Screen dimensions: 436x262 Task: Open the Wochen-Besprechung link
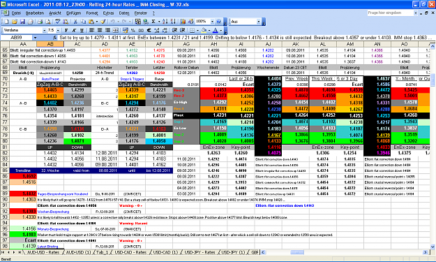(53, 212)
